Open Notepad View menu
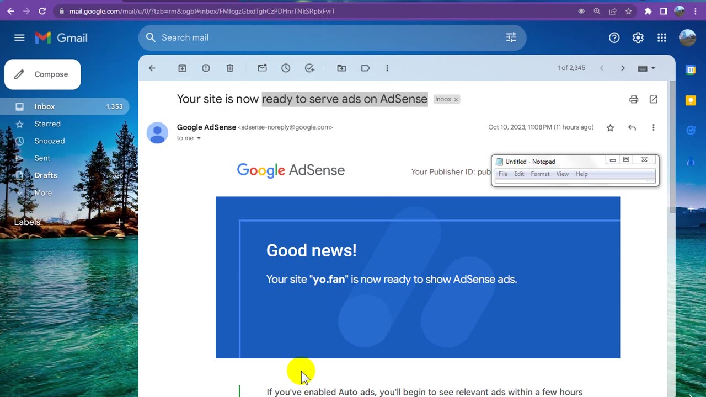 pos(562,174)
